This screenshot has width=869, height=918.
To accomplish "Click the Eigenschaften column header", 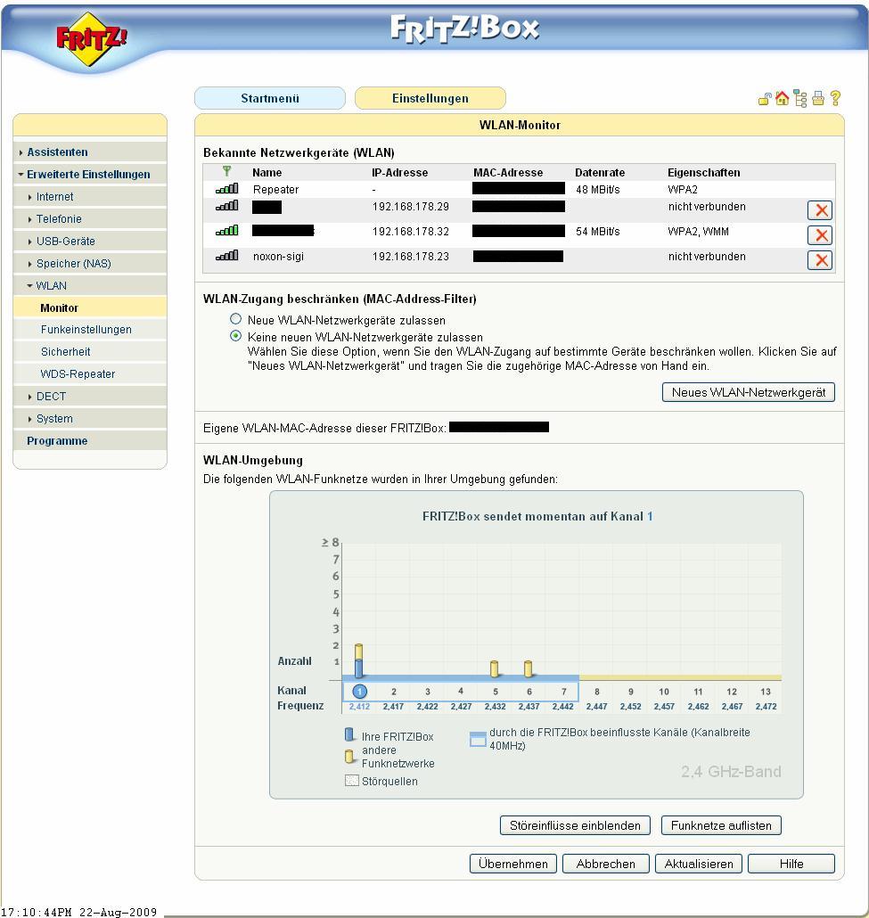I will (x=703, y=173).
